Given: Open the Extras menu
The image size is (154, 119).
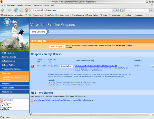Looking at the screenshot, I should tap(46, 5).
